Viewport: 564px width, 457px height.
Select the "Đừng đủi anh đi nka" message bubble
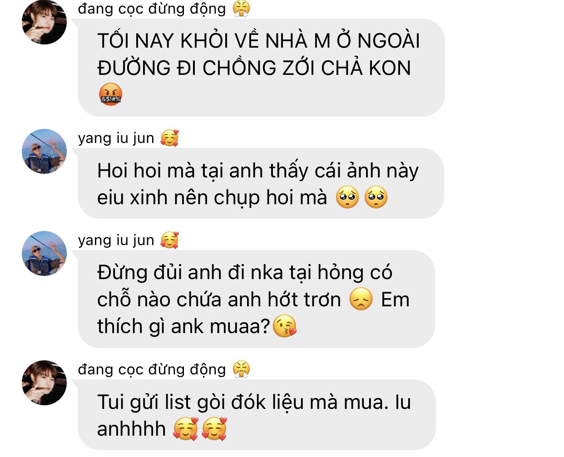256,299
